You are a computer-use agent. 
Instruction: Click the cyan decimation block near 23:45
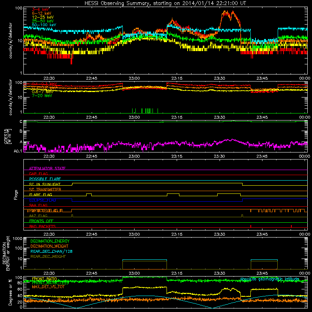pos(264,260)
